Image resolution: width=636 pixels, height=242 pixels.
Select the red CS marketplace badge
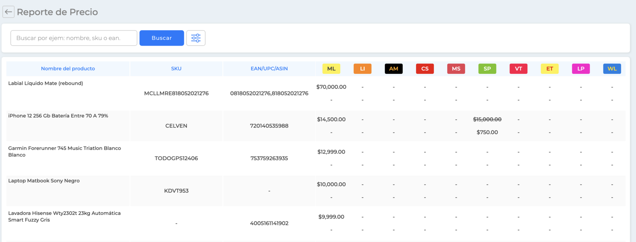point(425,69)
